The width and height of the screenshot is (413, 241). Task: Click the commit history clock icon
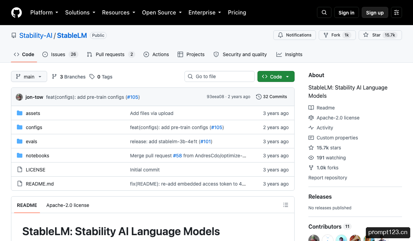point(259,97)
